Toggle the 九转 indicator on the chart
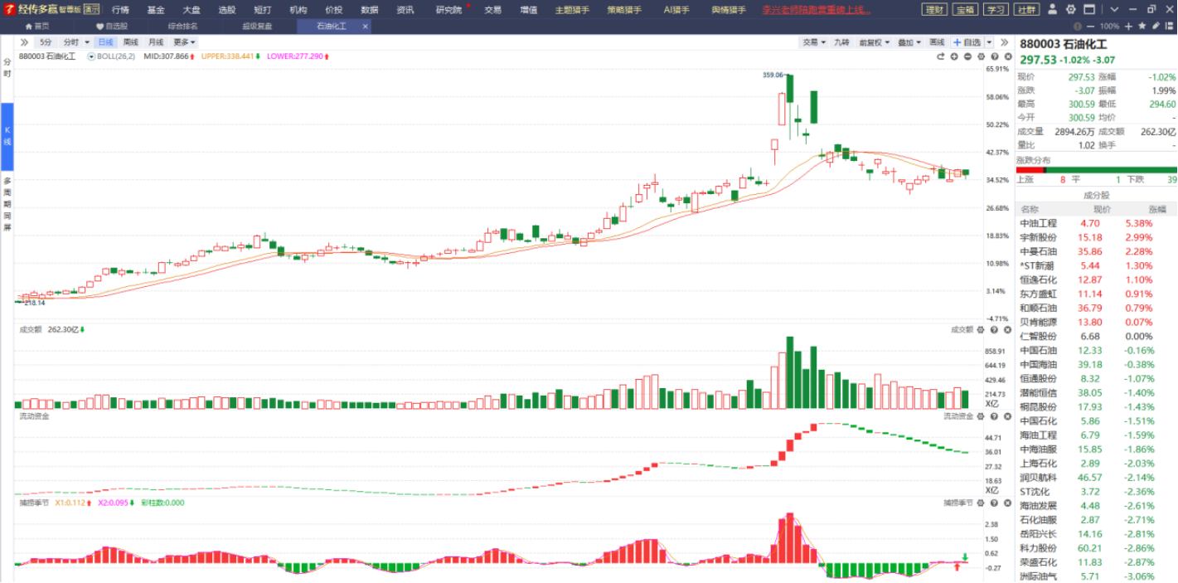 [841, 42]
